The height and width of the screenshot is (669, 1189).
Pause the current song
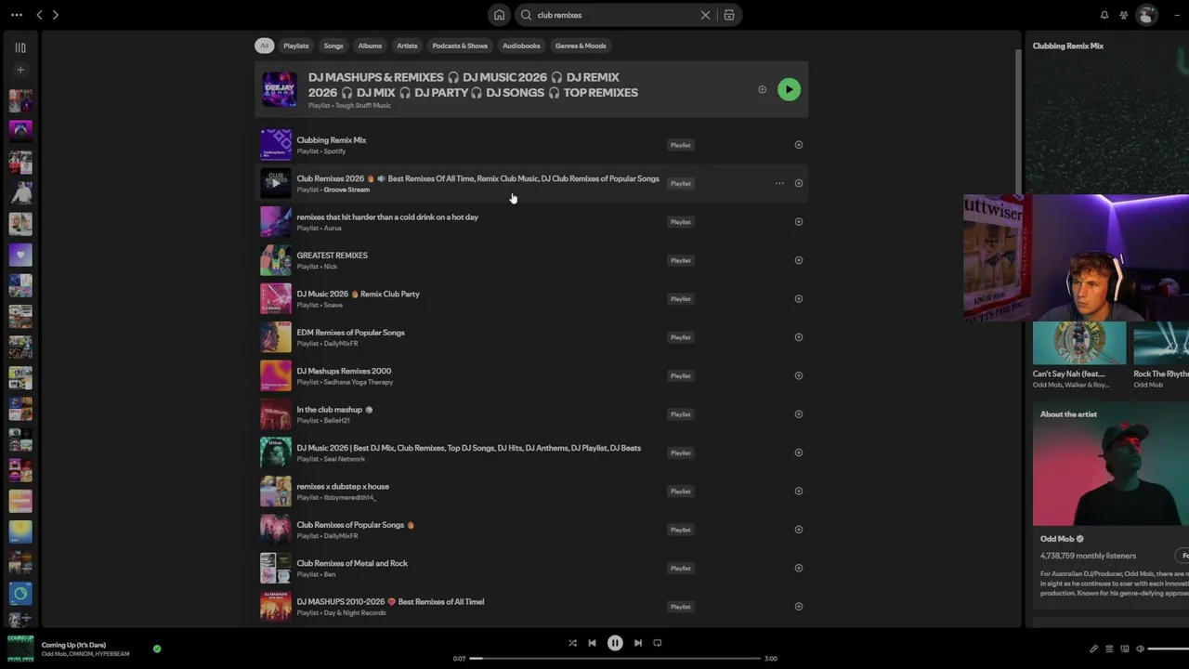(x=615, y=643)
